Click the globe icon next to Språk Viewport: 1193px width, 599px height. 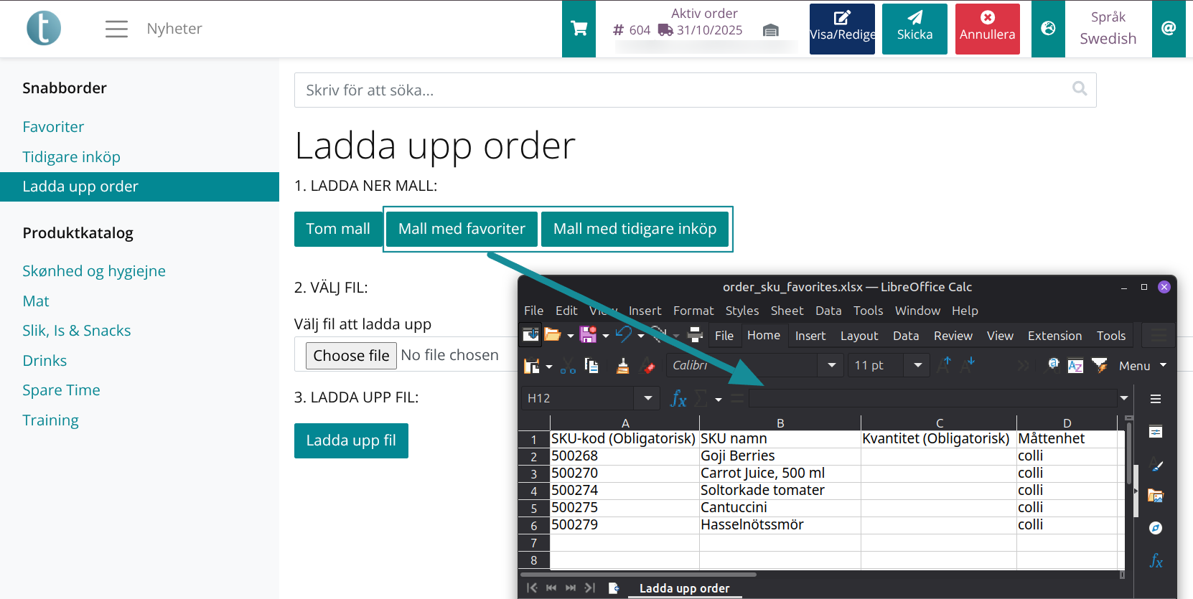click(x=1048, y=29)
